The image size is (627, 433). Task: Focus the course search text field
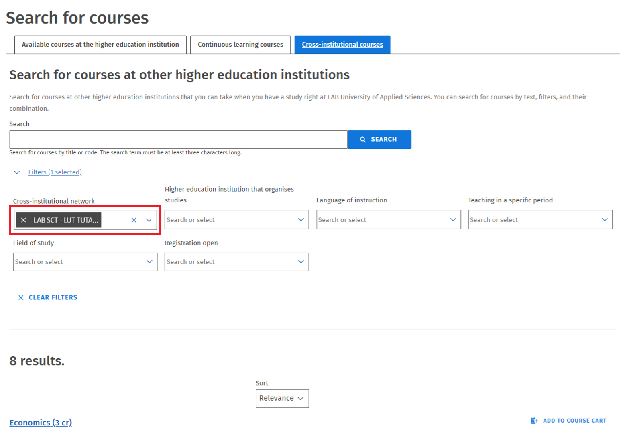(x=179, y=140)
